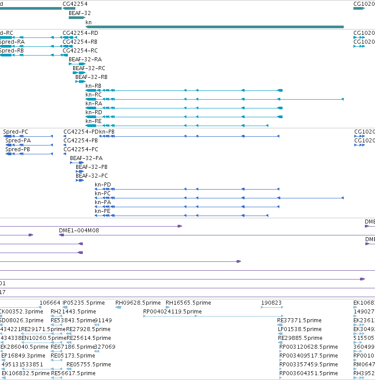Click Spred-RB transcript label
Screen dimensions: 375x380
[x=12, y=51]
